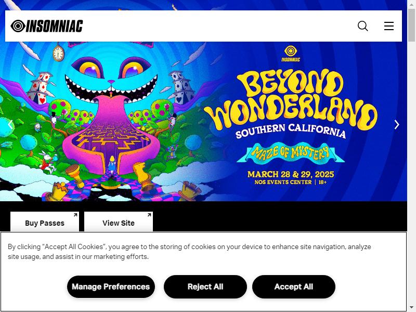Advance to next carousel slide arrow
416x312 pixels.
click(x=397, y=124)
